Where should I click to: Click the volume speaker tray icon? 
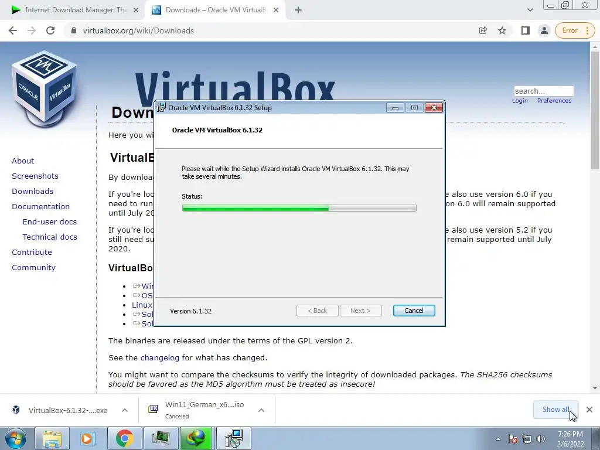[540, 439]
